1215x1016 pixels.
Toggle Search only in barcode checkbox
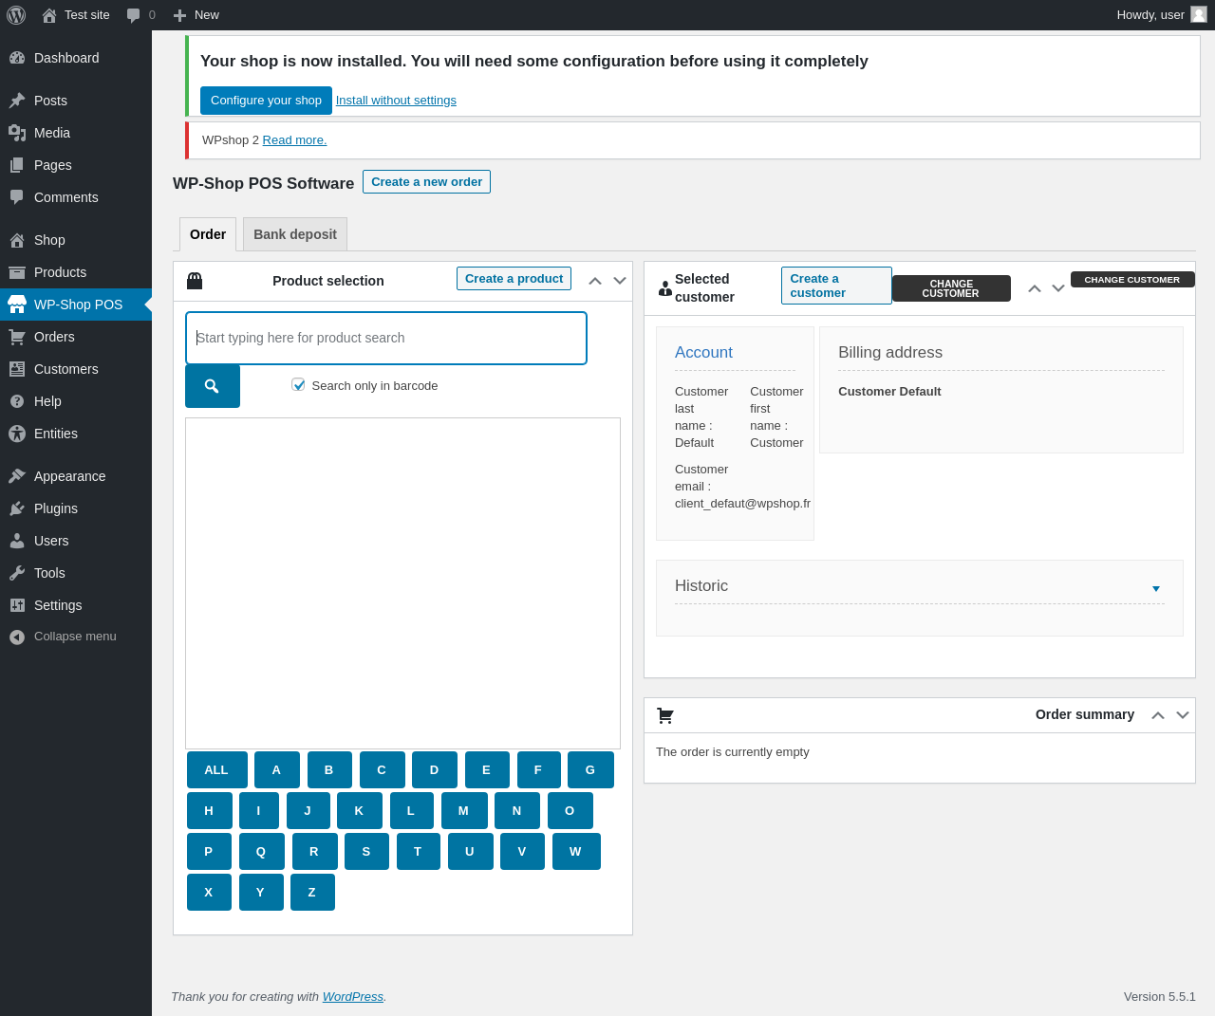(298, 384)
